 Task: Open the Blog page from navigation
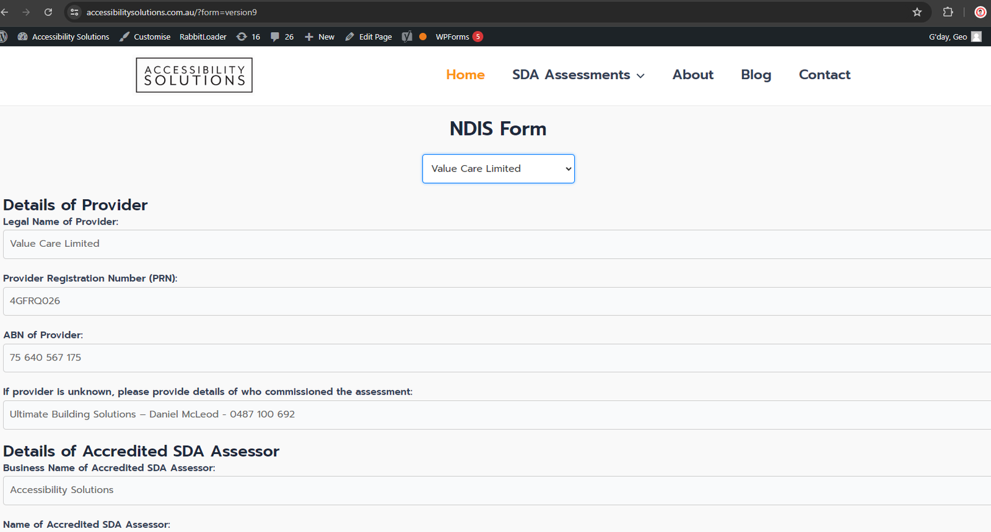click(756, 75)
